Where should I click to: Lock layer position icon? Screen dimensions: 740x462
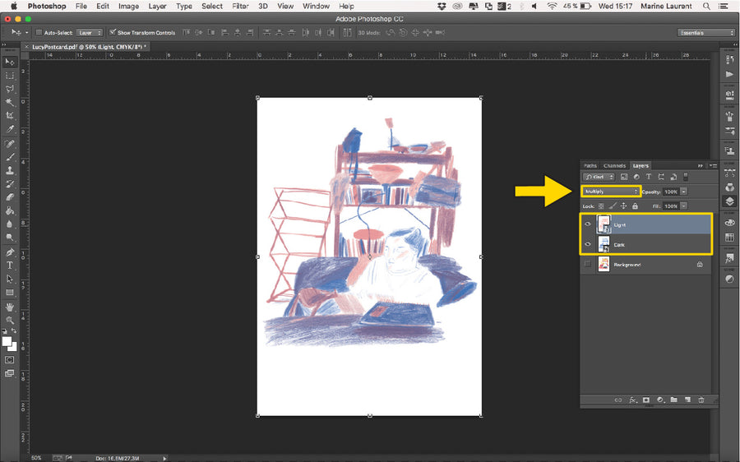(623, 206)
